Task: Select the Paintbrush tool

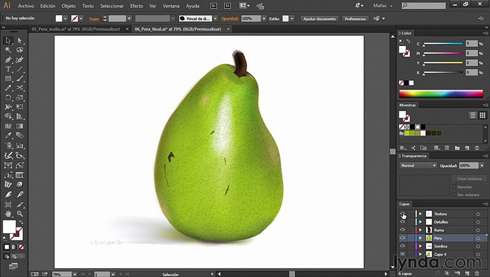Action: tap(20, 78)
